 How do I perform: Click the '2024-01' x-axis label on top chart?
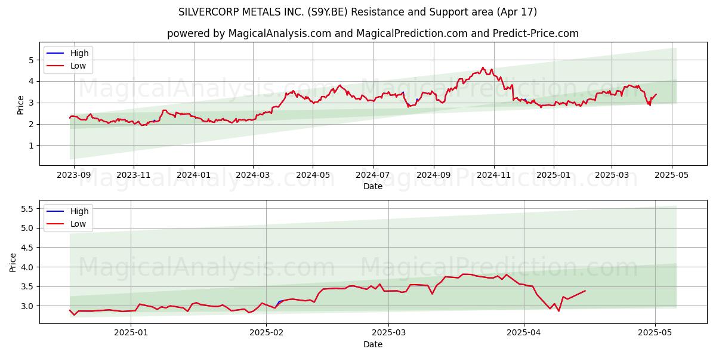pos(194,175)
